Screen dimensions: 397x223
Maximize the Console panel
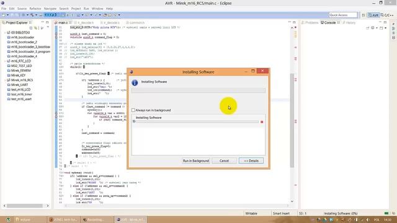pos(385,22)
